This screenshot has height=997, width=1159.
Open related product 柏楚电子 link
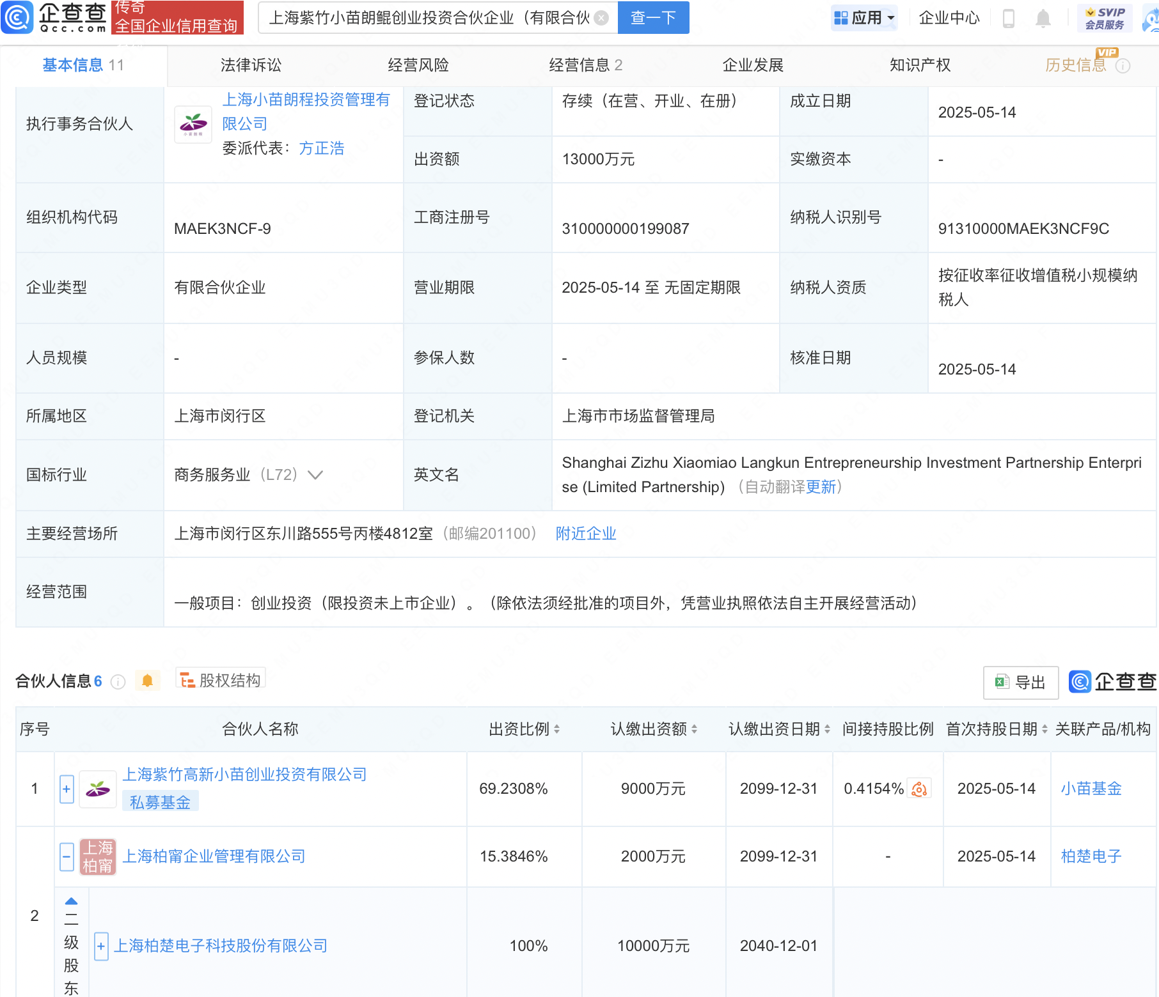tap(1091, 856)
